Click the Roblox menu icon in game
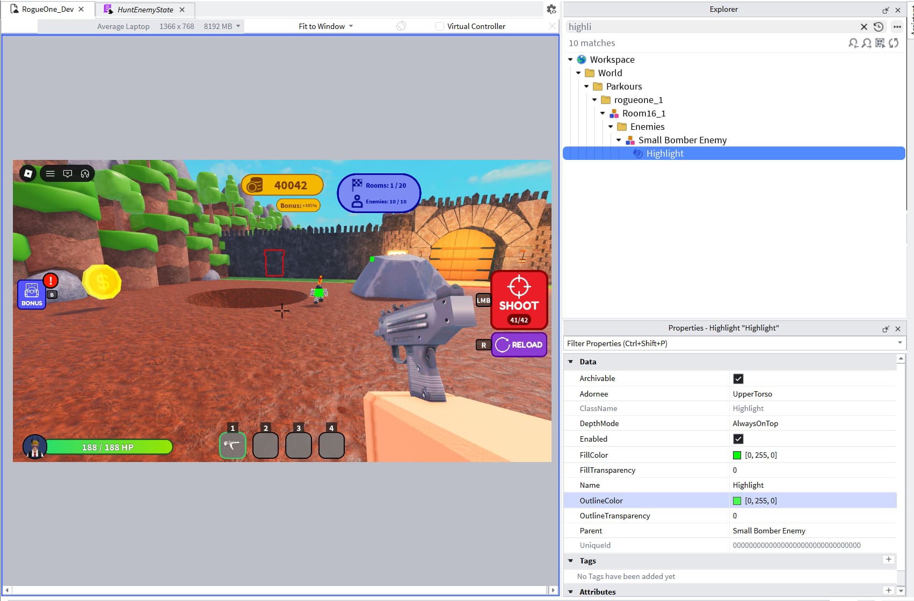914x601 pixels. 28,173
